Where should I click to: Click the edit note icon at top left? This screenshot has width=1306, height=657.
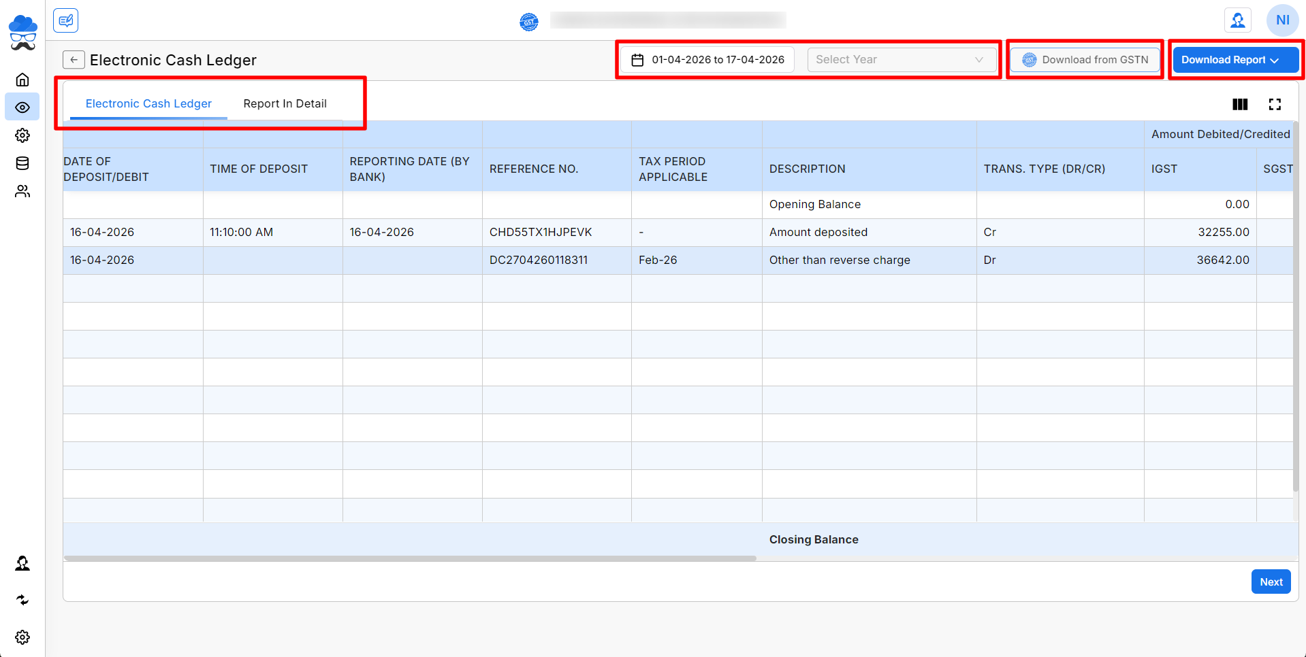click(65, 20)
